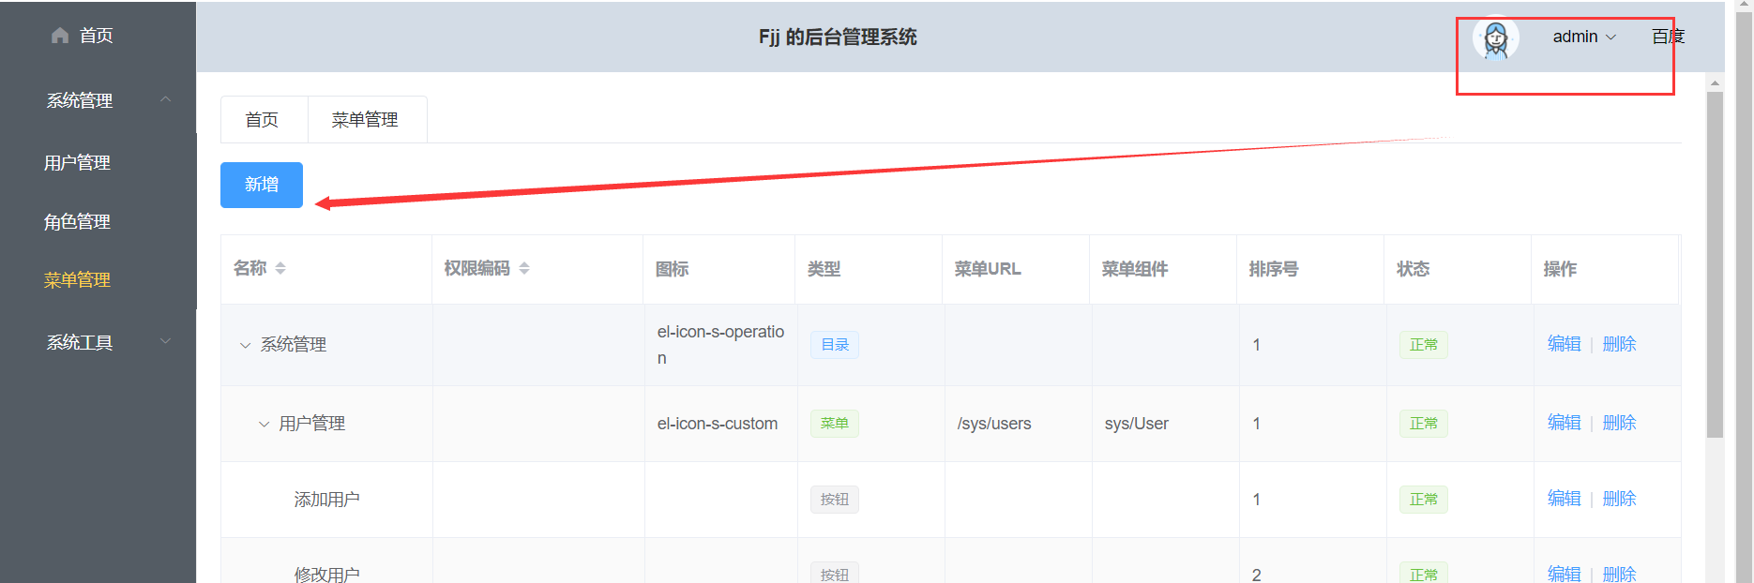Screen dimensions: 1754x583
Task: Open 角色管理 in the sidebar
Action: pos(77,222)
